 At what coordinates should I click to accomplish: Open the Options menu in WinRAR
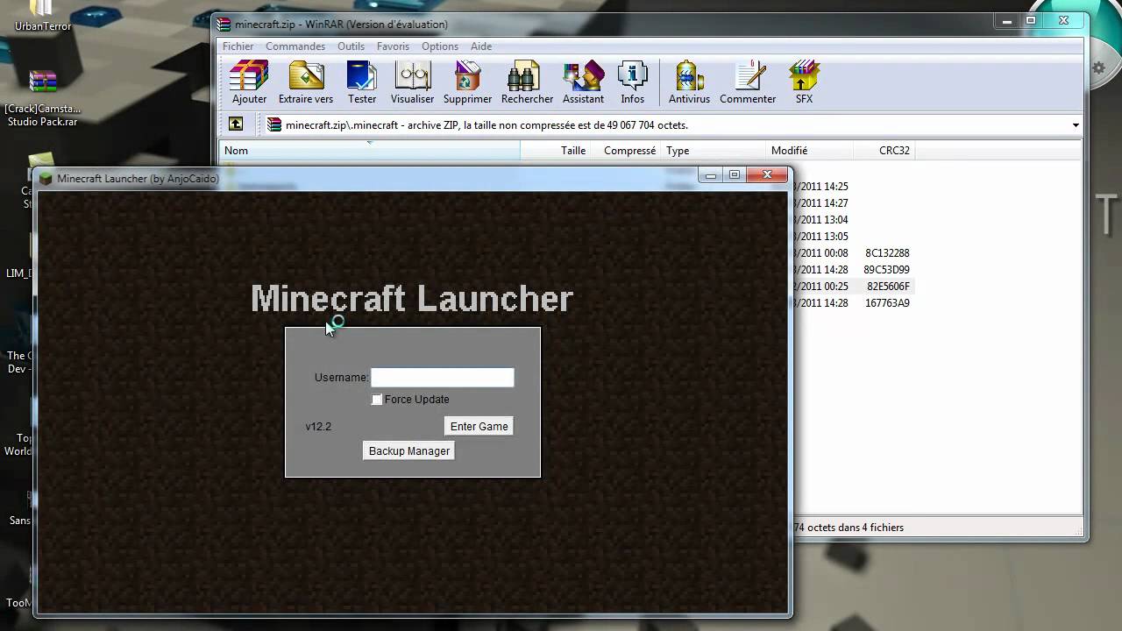click(x=440, y=46)
